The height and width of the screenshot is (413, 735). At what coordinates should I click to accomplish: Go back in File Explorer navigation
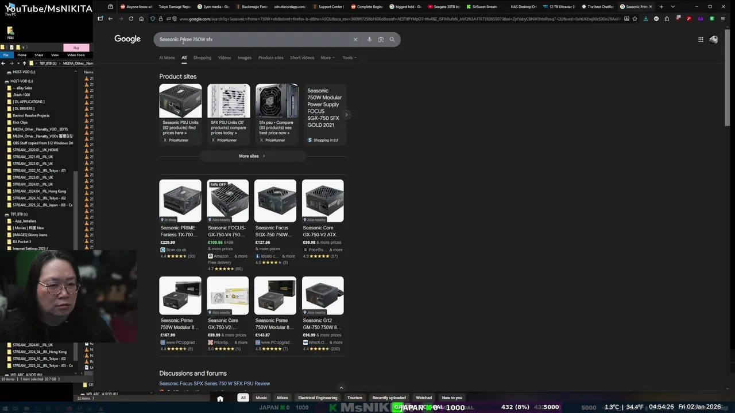pyautogui.click(x=3, y=63)
